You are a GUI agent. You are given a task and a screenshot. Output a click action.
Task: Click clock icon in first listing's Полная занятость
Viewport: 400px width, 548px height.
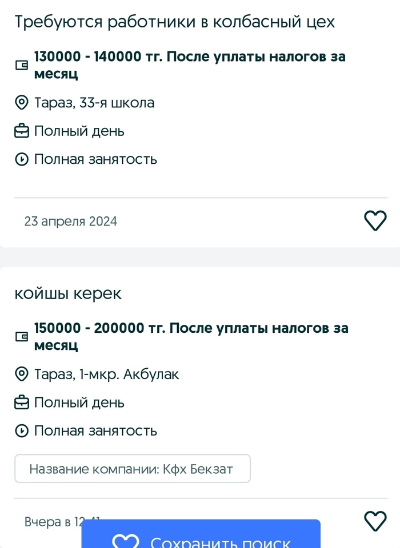(x=21, y=159)
